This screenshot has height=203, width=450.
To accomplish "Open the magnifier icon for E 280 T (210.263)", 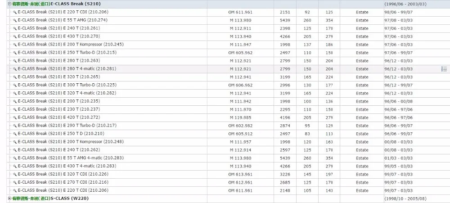I will click(15, 61).
